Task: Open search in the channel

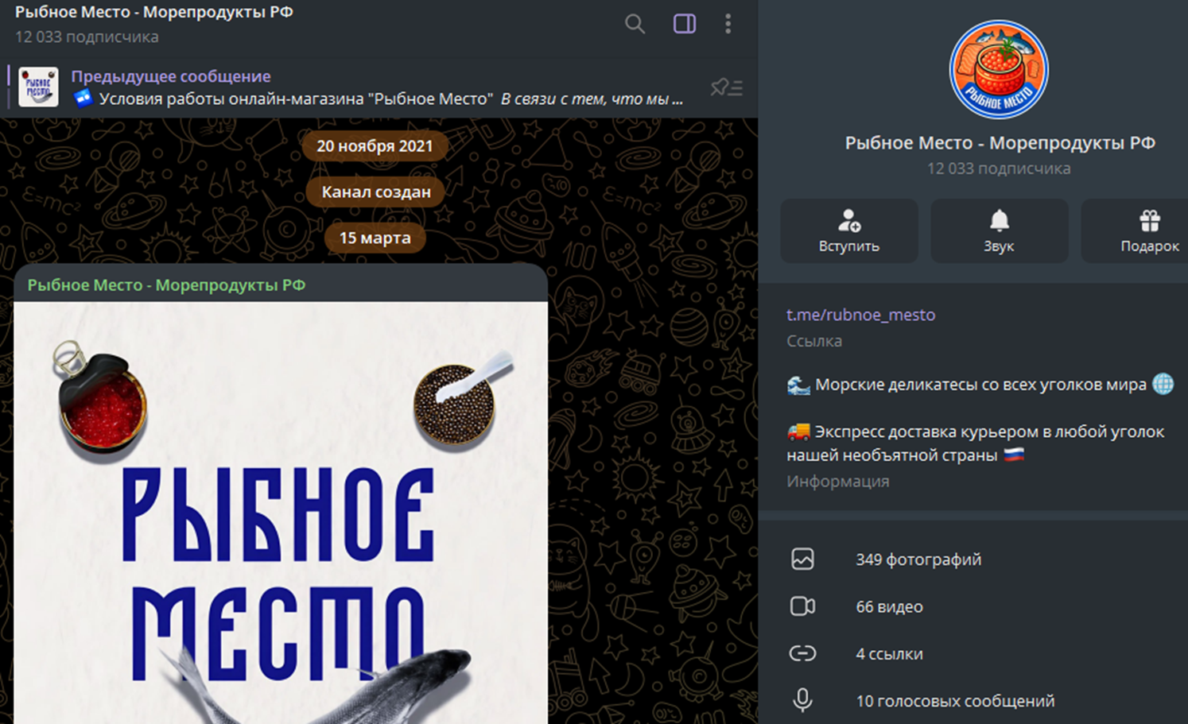Action: pos(635,24)
